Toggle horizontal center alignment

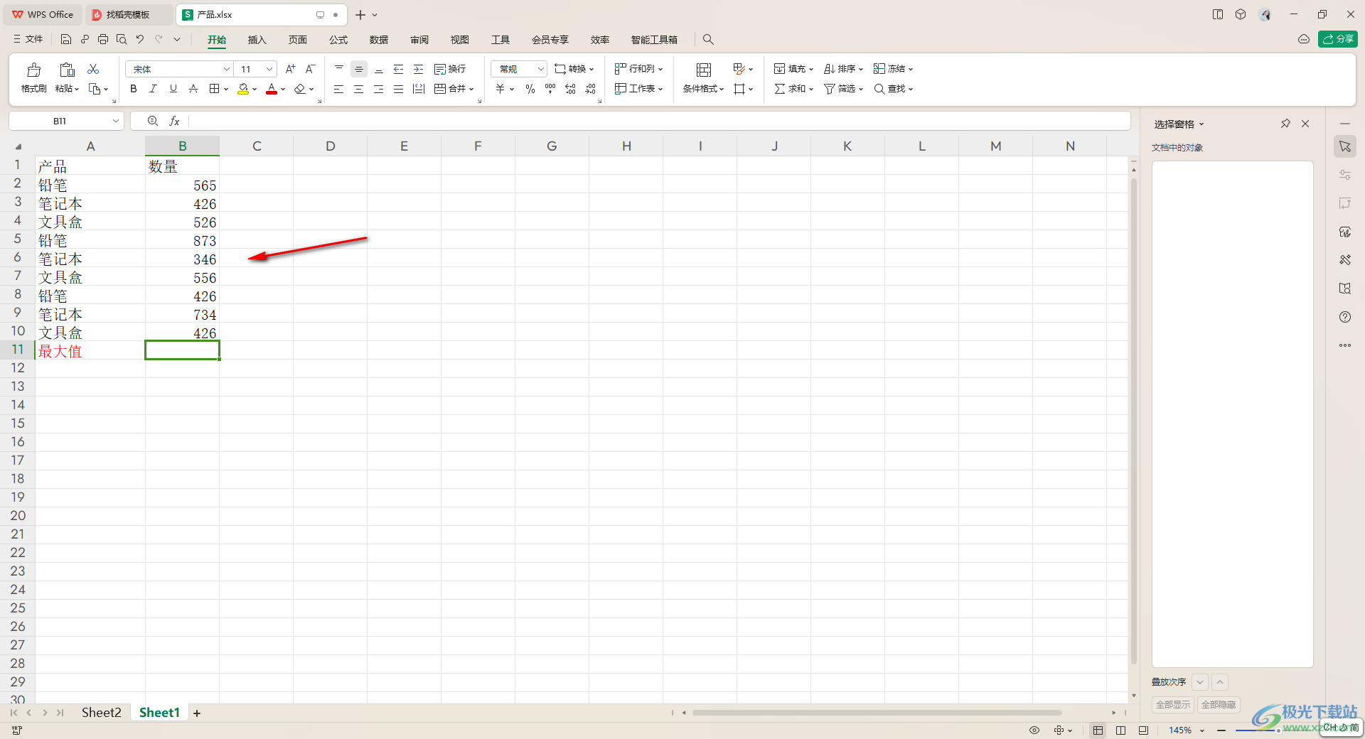click(359, 89)
